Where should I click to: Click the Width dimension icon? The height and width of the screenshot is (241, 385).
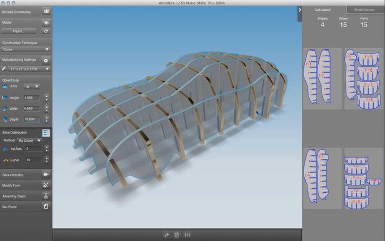point(5,108)
